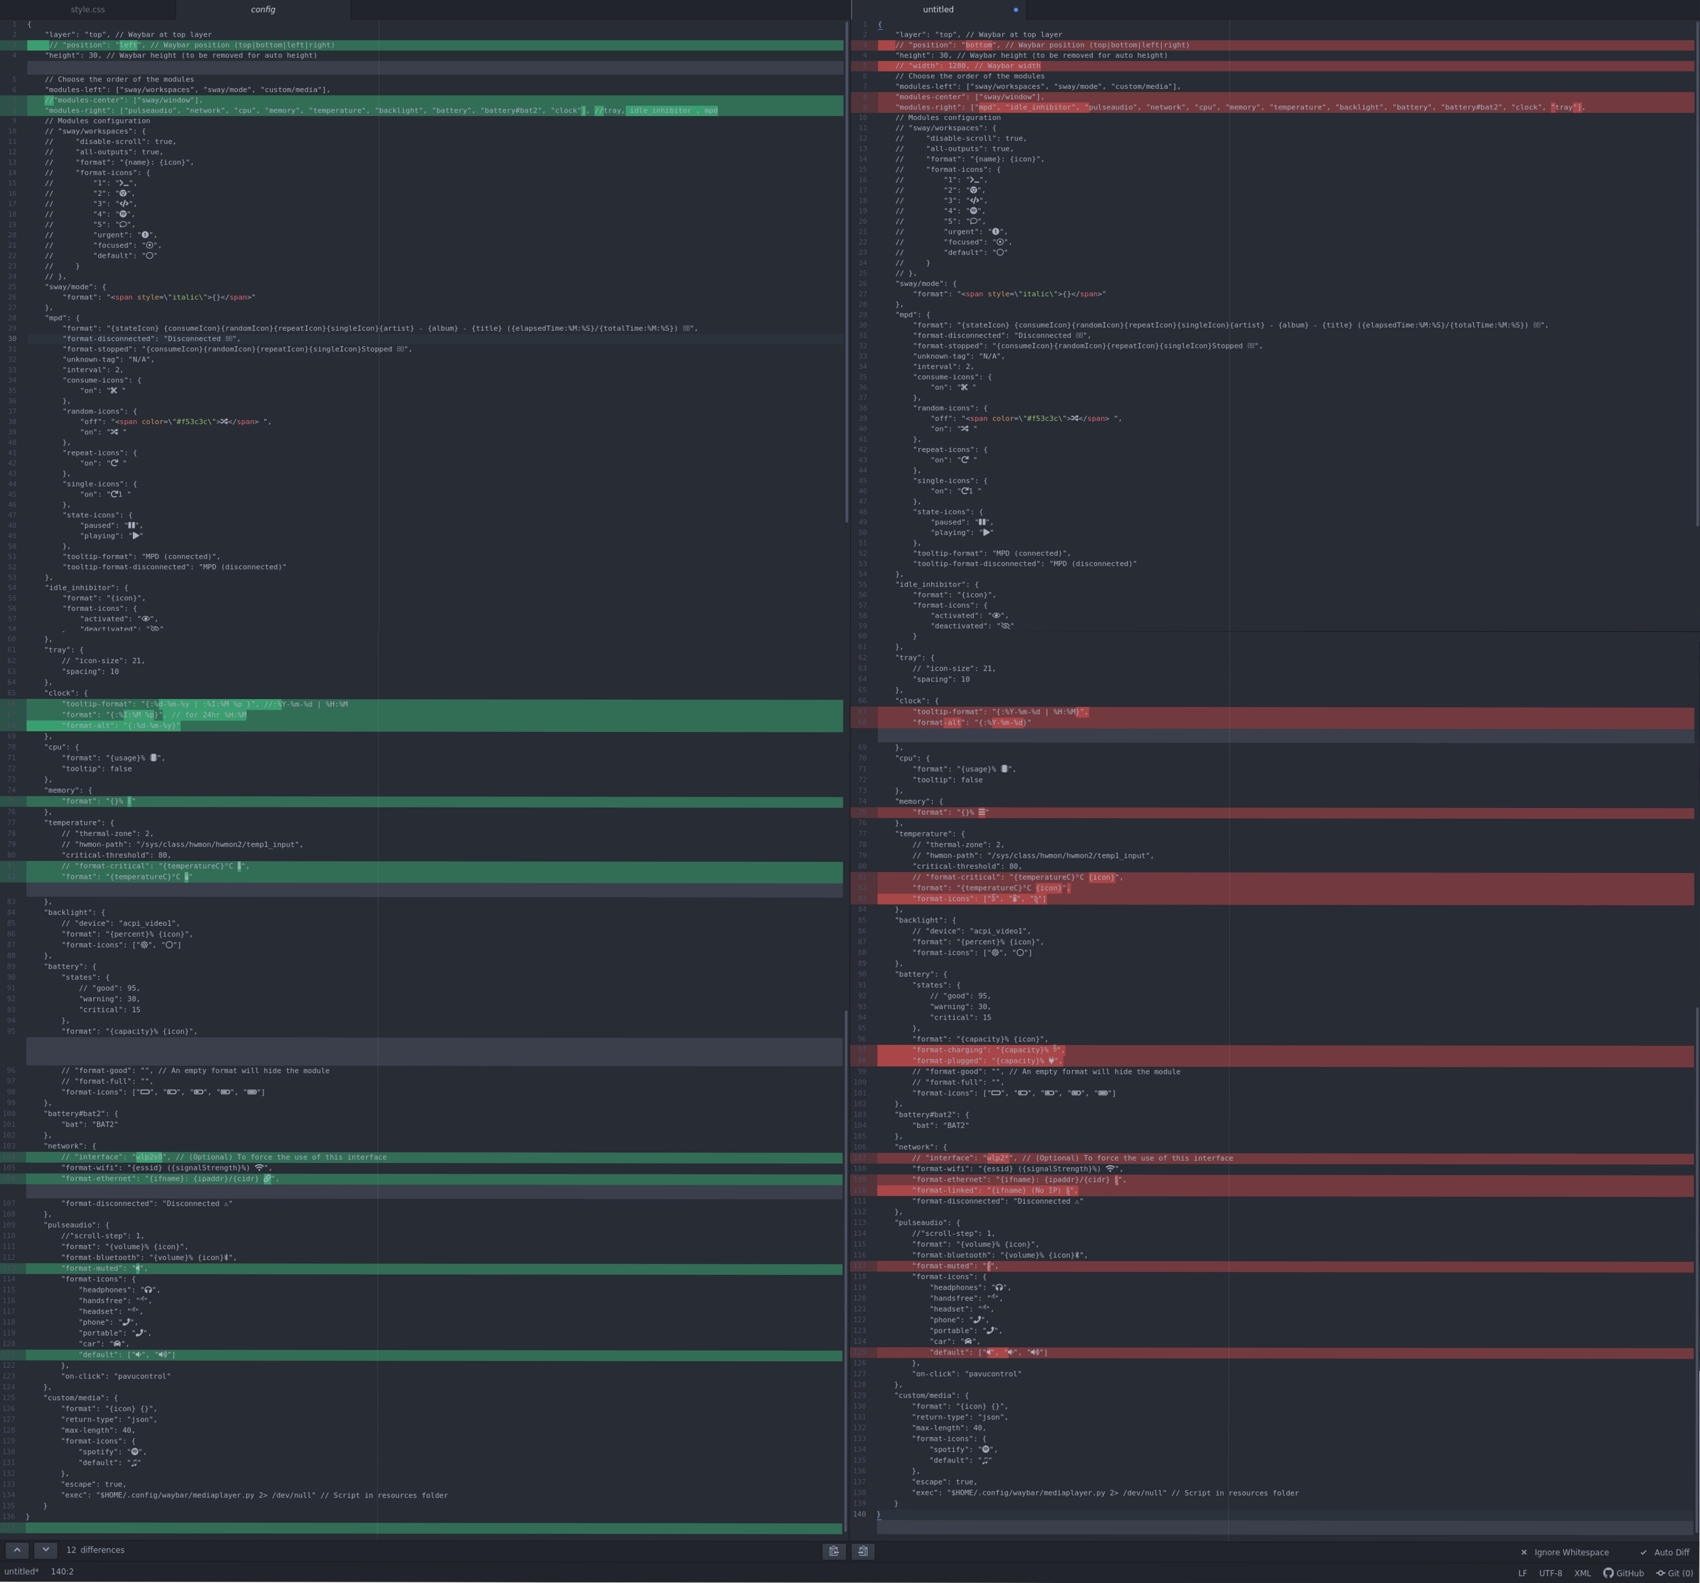Screen dimensions: 1700x1583
Task: Open go-to-line via the 140:2 cursor position
Action: pyautogui.click(x=61, y=1571)
